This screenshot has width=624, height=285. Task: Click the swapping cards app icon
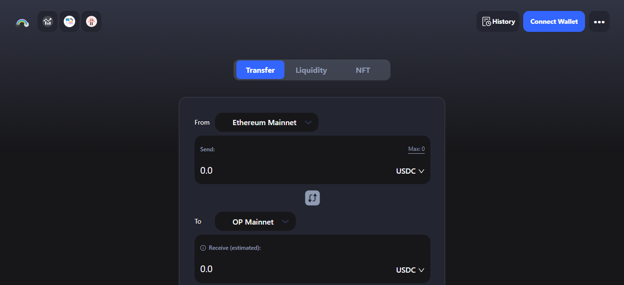pyautogui.click(x=69, y=21)
